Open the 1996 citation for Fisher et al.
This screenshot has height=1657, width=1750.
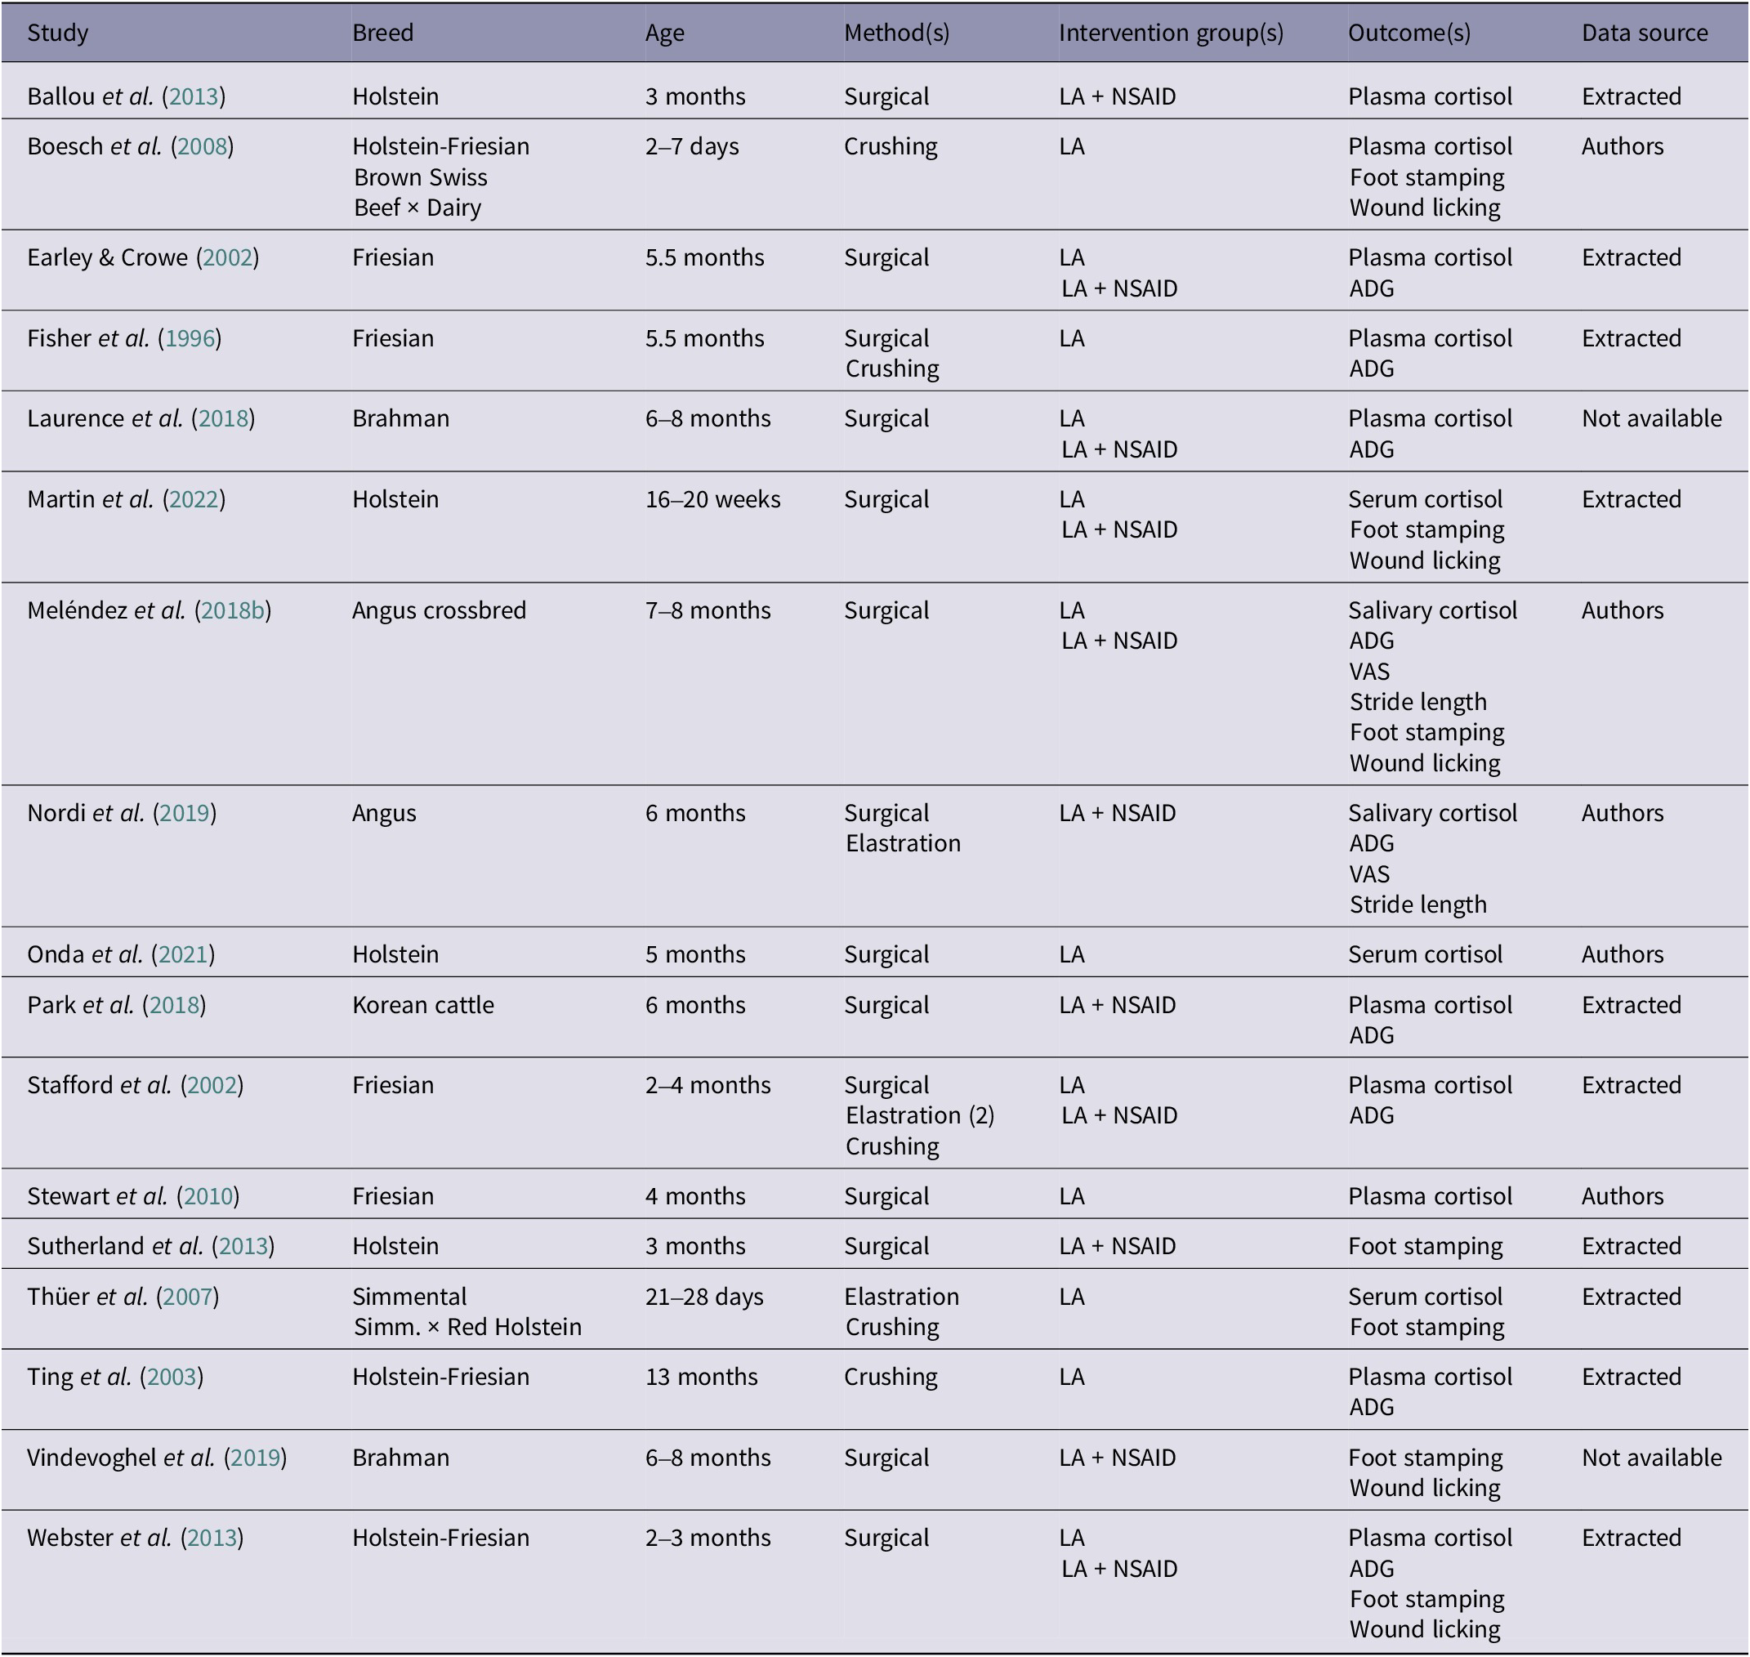click(x=190, y=338)
